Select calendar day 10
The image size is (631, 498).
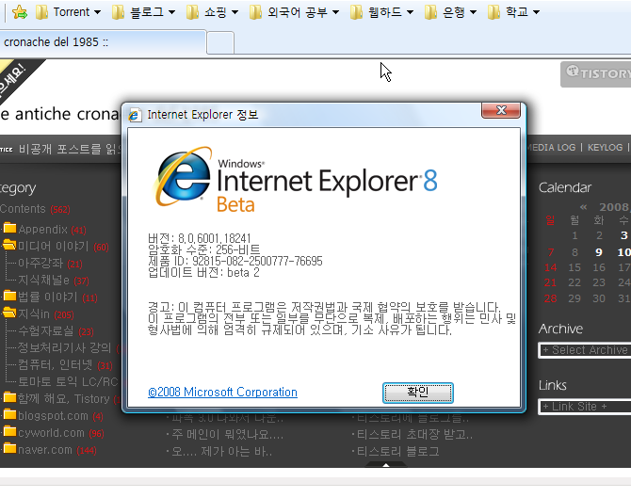(x=623, y=252)
